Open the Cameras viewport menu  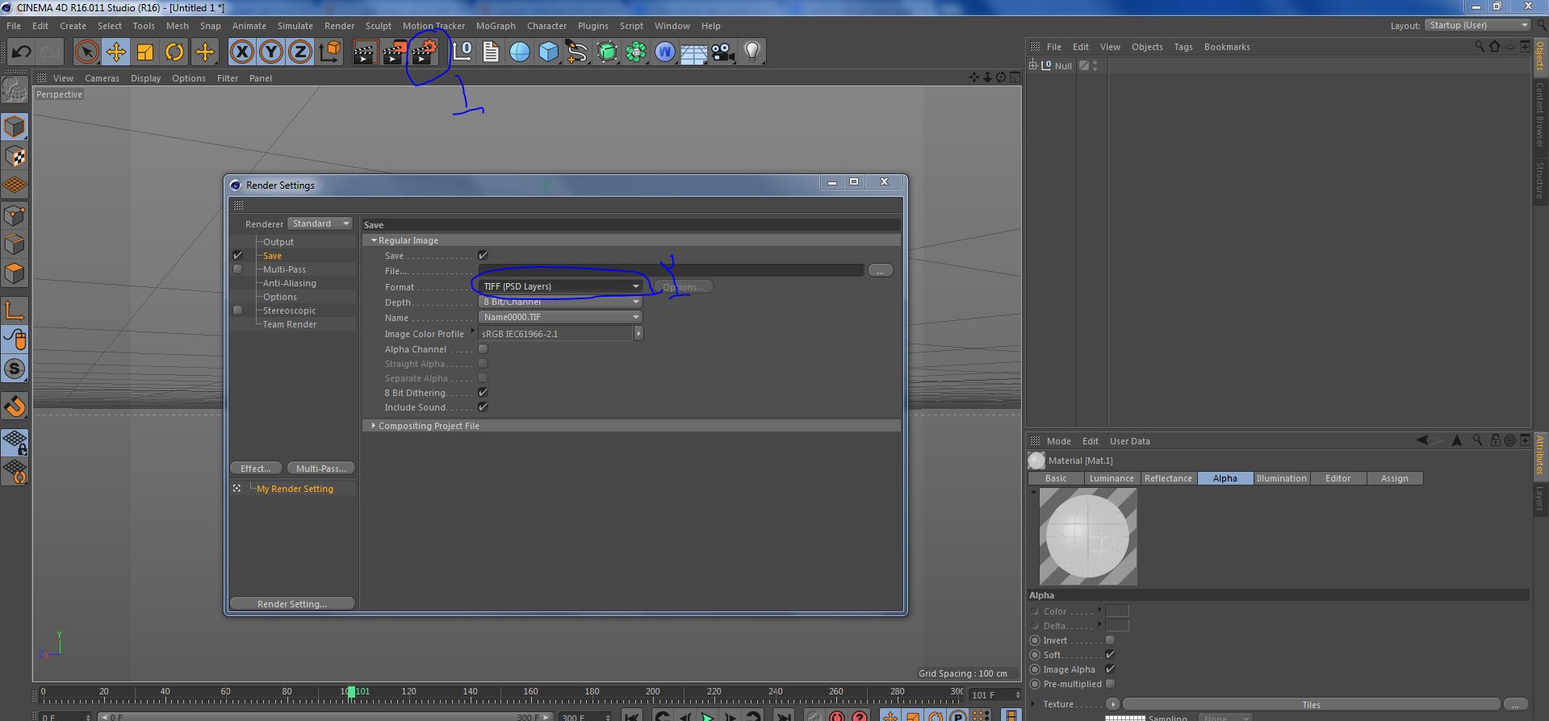click(102, 78)
